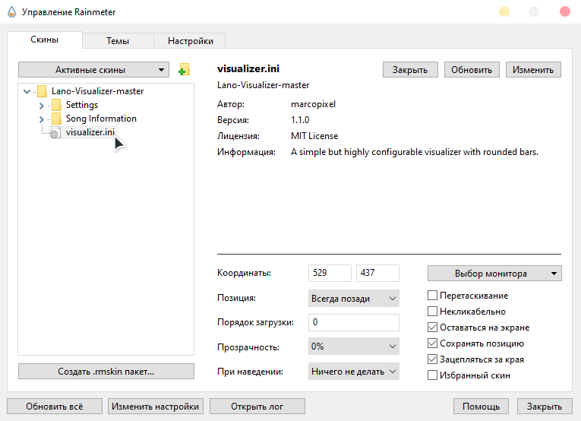Select the visualizer.ini file icon
The width and height of the screenshot is (581, 421).
55,133
